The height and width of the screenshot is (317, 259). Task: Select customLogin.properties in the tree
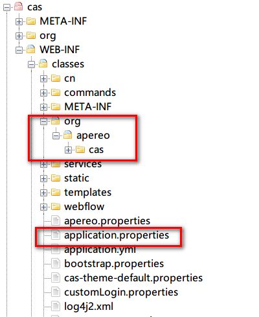[121, 292]
